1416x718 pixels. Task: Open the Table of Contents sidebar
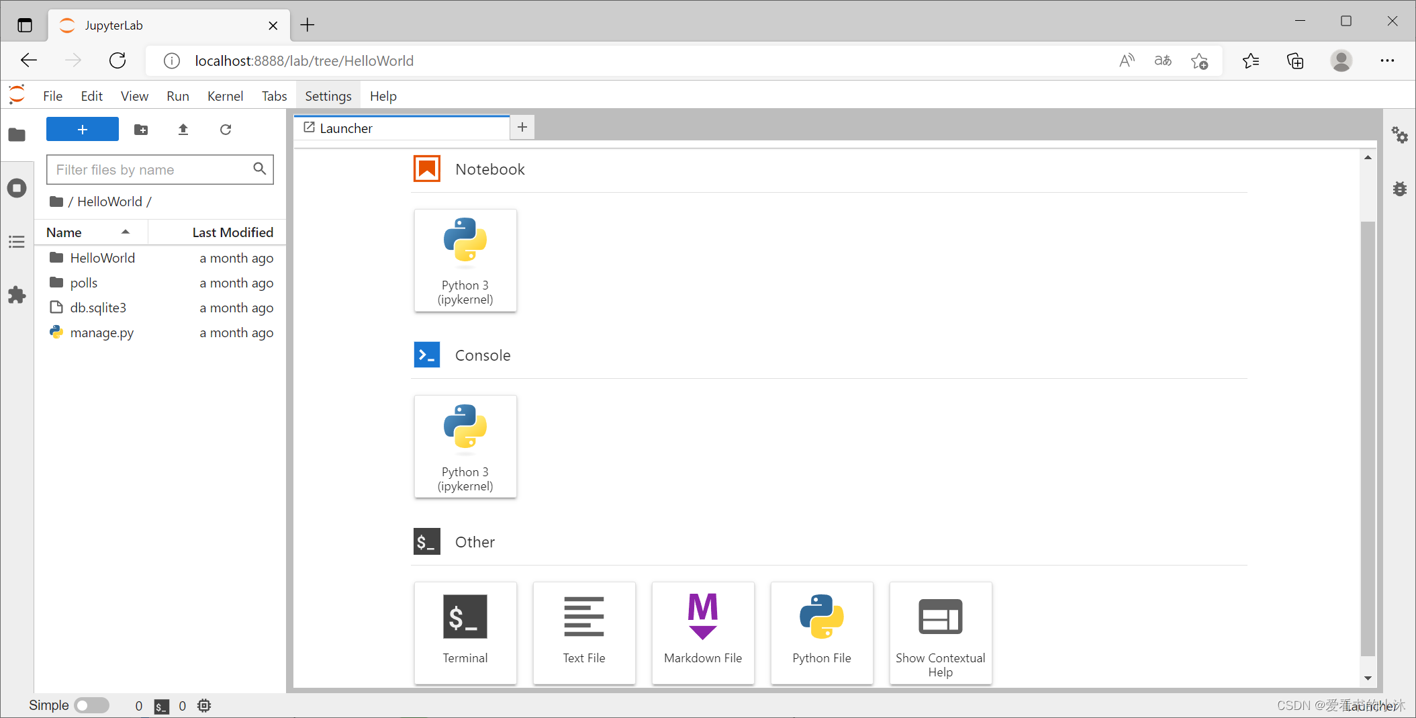coord(17,242)
